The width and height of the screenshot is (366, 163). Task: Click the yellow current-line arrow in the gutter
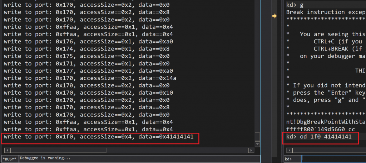[x=274, y=16]
